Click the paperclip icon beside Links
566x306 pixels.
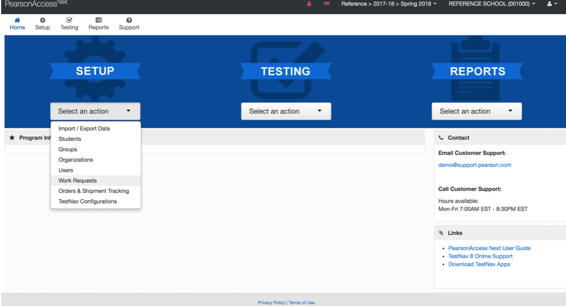[x=441, y=232]
